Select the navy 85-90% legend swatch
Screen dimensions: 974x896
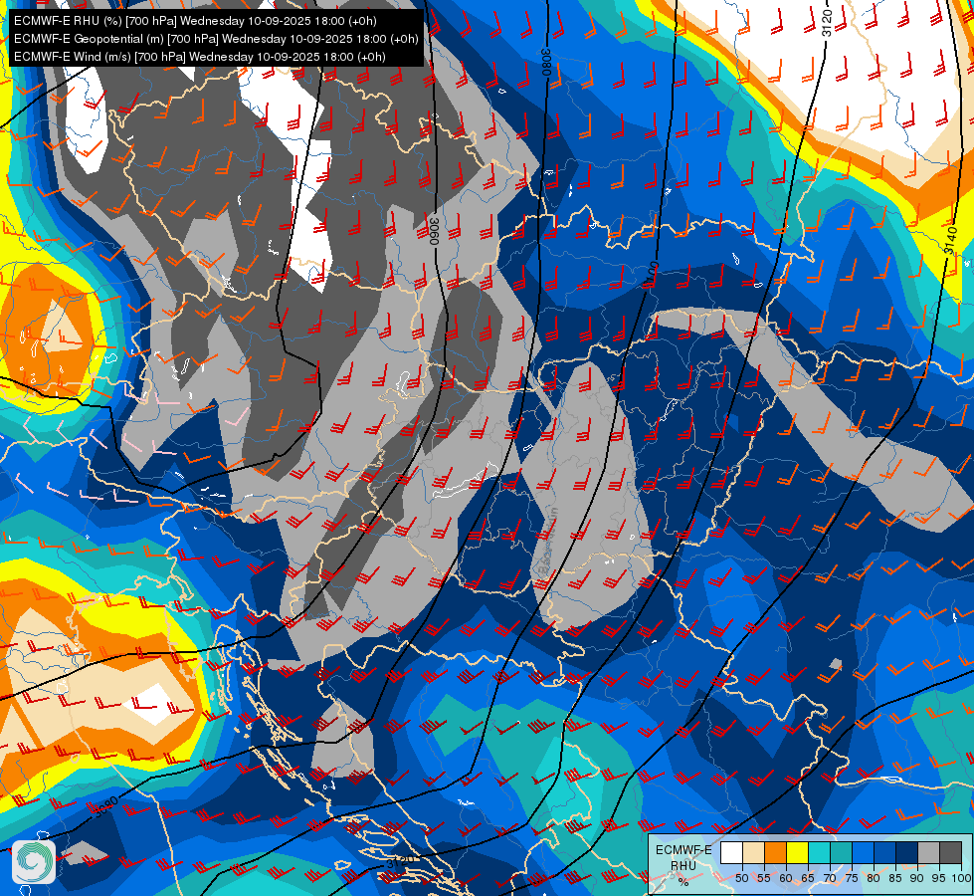pos(907,852)
